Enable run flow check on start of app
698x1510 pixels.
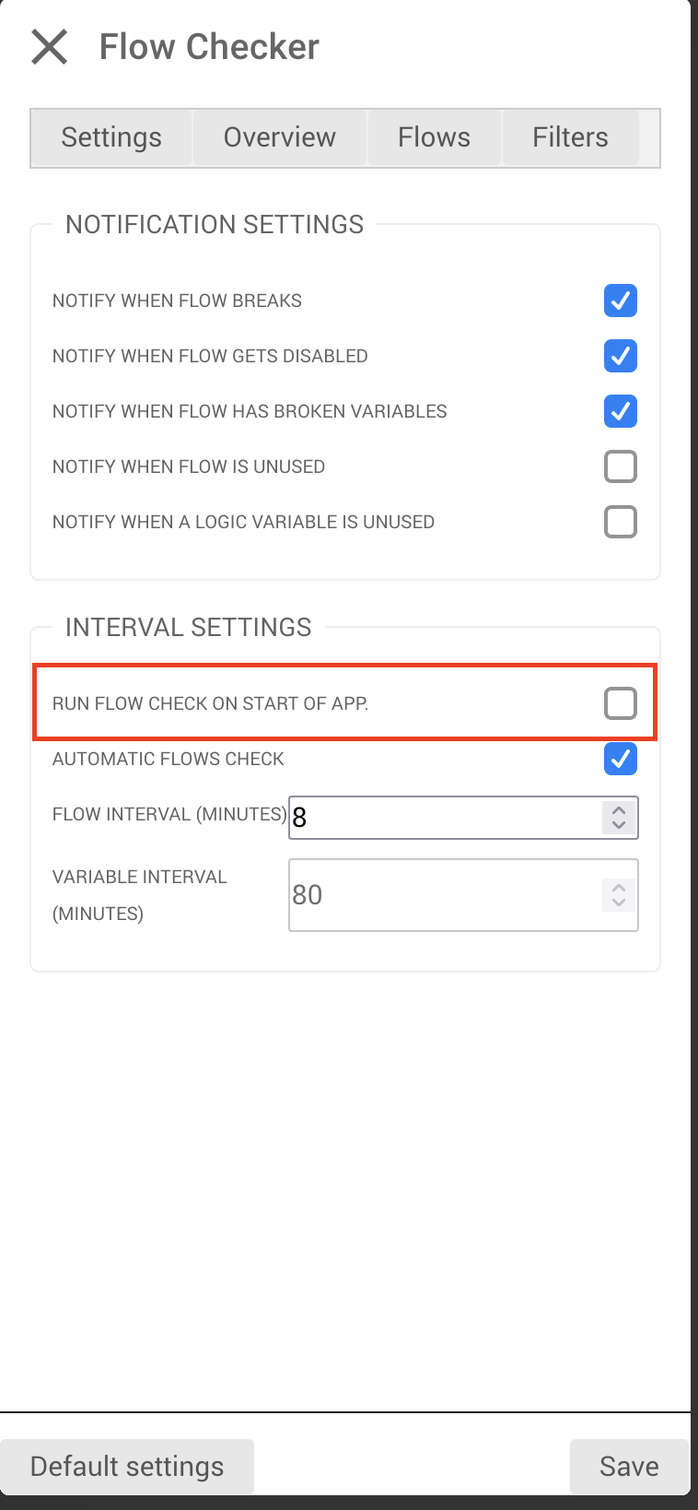point(620,703)
